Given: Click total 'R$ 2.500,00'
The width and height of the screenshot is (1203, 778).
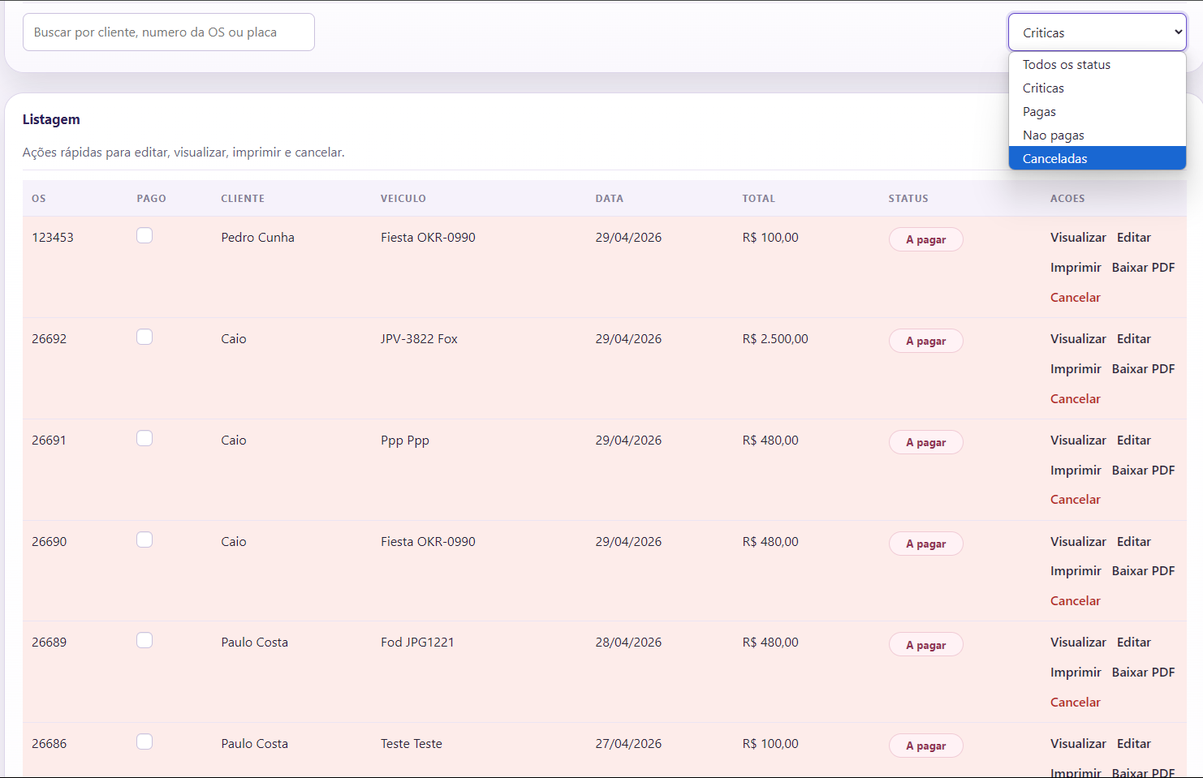Looking at the screenshot, I should click(x=775, y=339).
